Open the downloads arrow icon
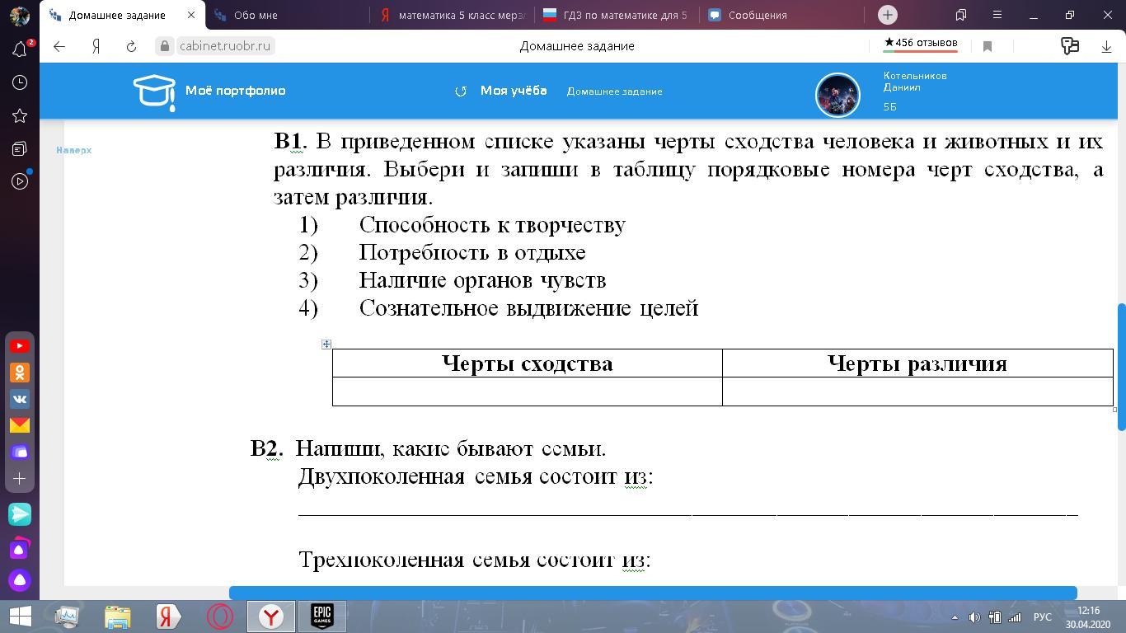This screenshot has width=1126, height=633. pos(1106,46)
